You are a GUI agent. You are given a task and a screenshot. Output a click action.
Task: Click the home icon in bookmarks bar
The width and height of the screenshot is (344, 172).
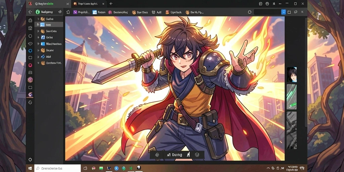coord(68,12)
